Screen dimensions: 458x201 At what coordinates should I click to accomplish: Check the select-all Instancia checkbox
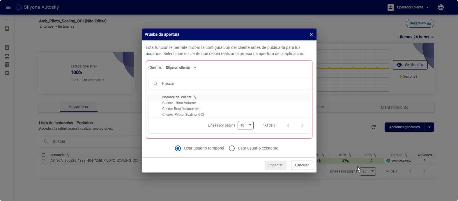44,155
